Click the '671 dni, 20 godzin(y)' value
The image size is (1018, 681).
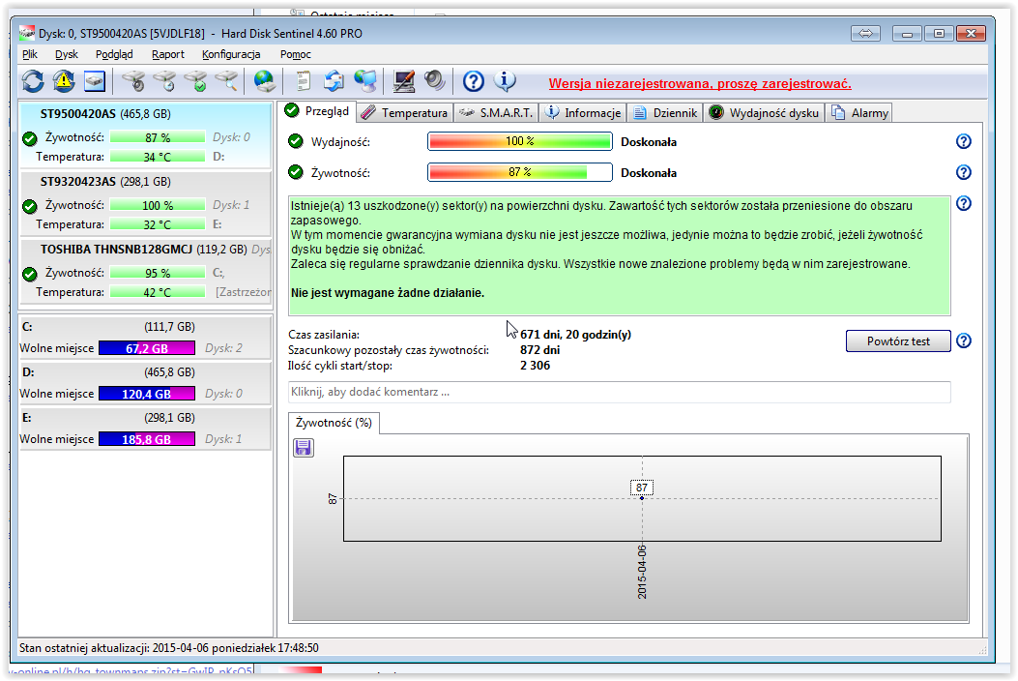[575, 335]
